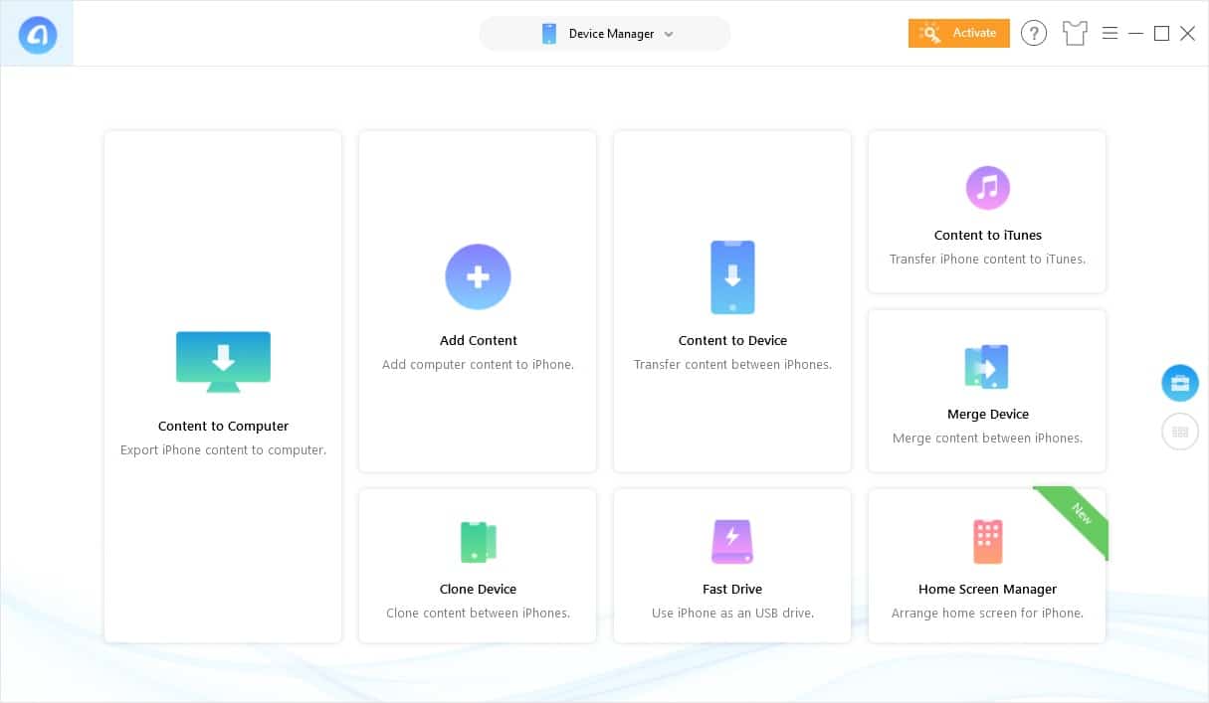
Task: Click the Content to Computer monitor icon
Action: 223,362
